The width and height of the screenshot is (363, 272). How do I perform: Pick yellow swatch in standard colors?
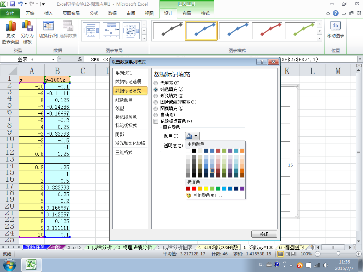click(x=206, y=188)
